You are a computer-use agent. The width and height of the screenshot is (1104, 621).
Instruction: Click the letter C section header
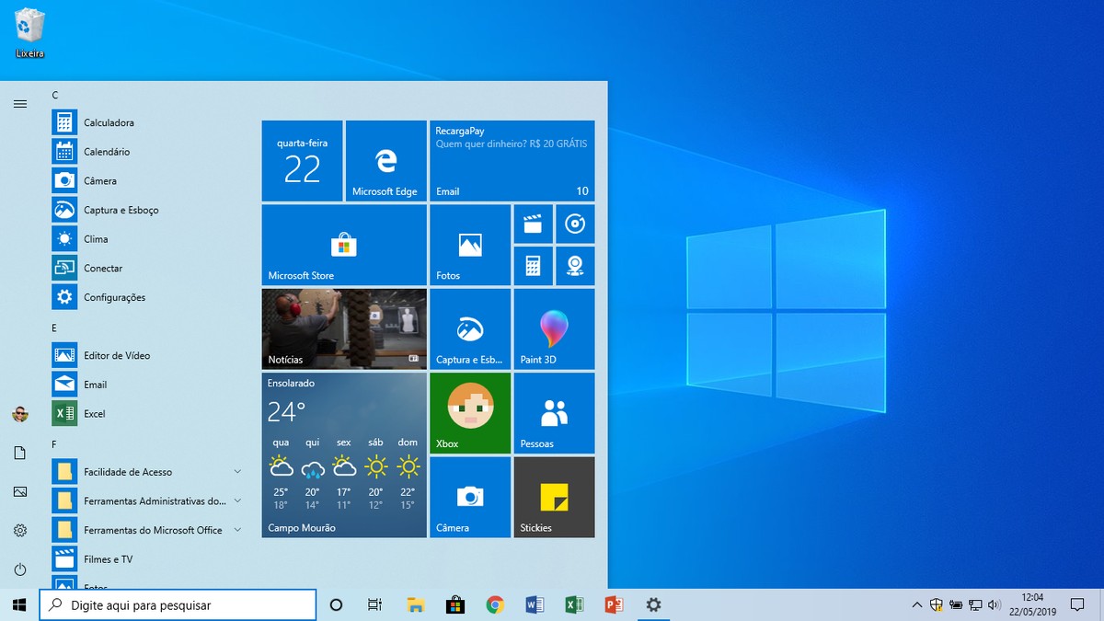pos(55,95)
